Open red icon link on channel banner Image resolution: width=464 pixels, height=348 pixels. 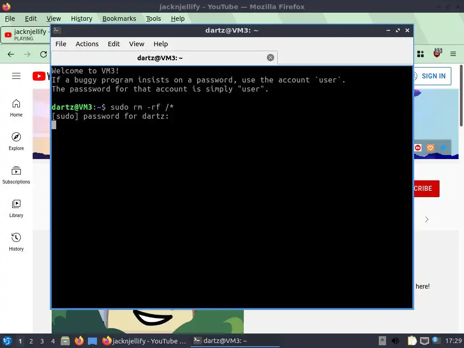tap(417, 148)
